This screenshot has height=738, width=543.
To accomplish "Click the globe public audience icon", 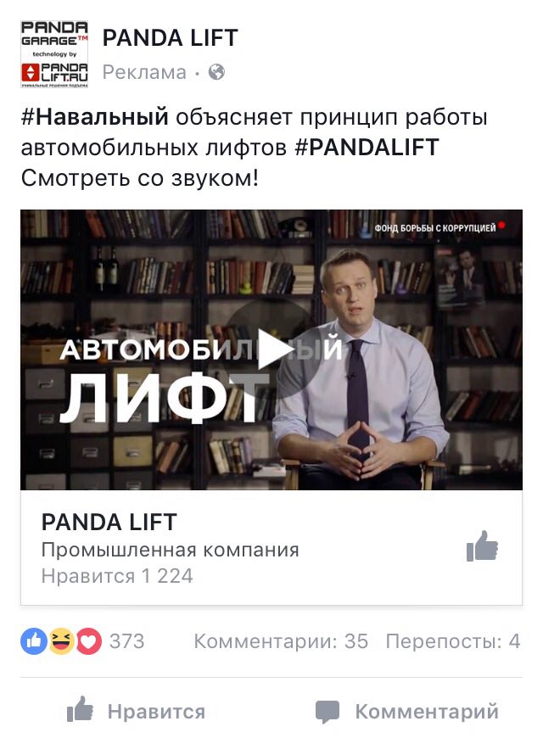I will pos(216,72).
